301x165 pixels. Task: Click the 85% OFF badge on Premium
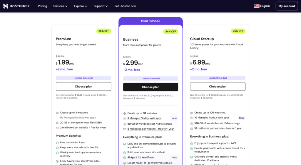[x=104, y=31]
